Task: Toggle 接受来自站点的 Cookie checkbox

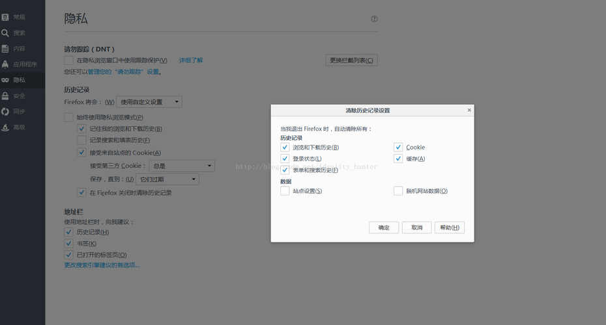Action: (81, 152)
